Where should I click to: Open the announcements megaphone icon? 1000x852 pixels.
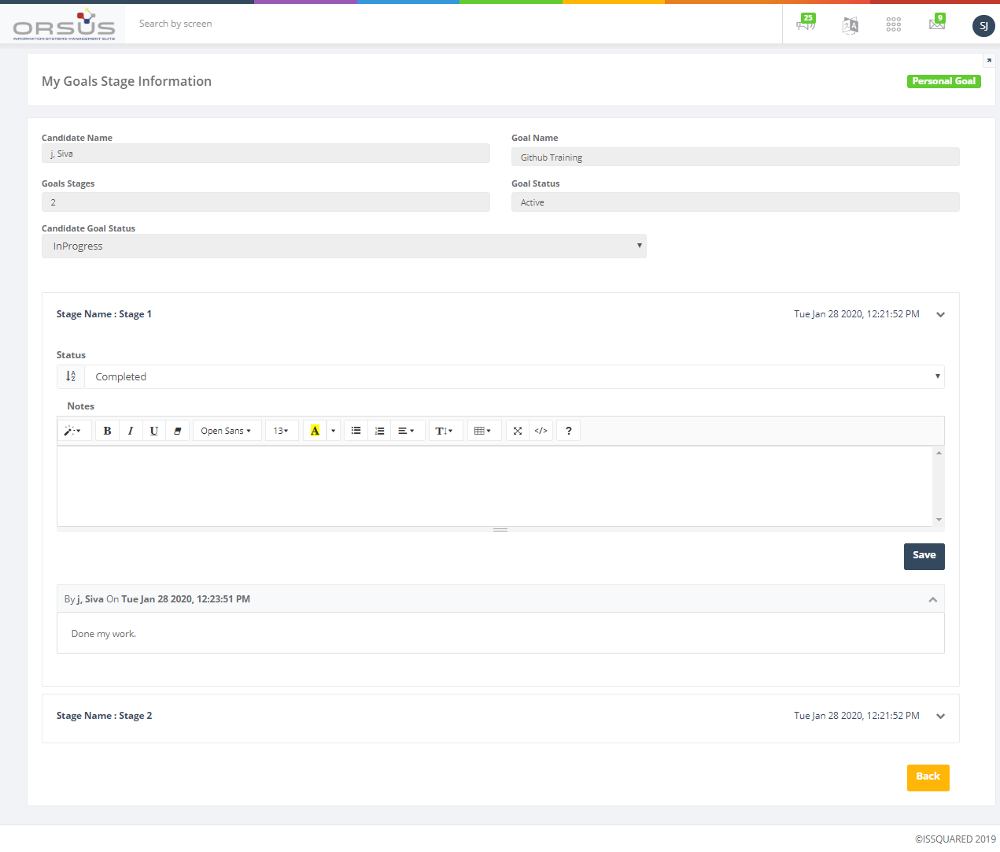pos(806,24)
